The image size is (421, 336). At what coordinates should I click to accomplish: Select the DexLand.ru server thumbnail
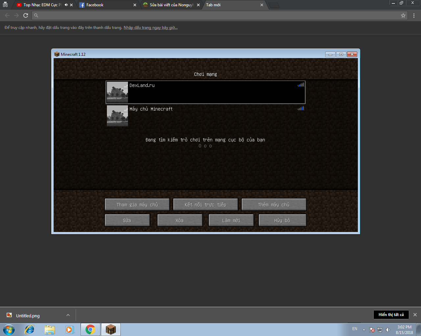(117, 92)
